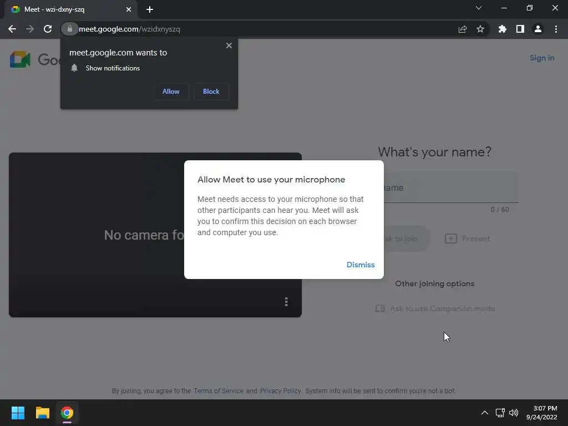568x426 pixels.
Task: Dismiss the microphone permission dialog
Action: click(x=361, y=265)
